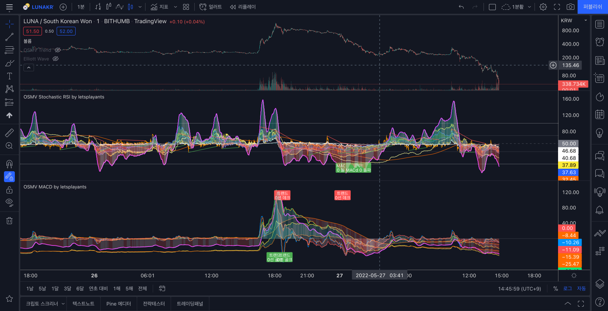Collapse the indicator legend chevron
The image size is (608, 311).
tap(29, 67)
